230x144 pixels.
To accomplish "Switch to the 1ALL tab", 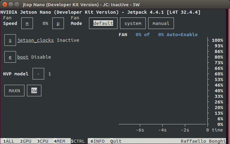I will pyautogui.click(x=9, y=141).
